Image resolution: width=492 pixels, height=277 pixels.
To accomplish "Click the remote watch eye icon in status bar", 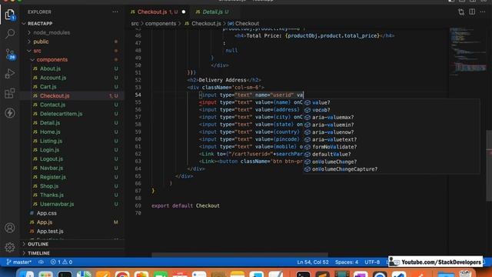I will tap(41, 262).
